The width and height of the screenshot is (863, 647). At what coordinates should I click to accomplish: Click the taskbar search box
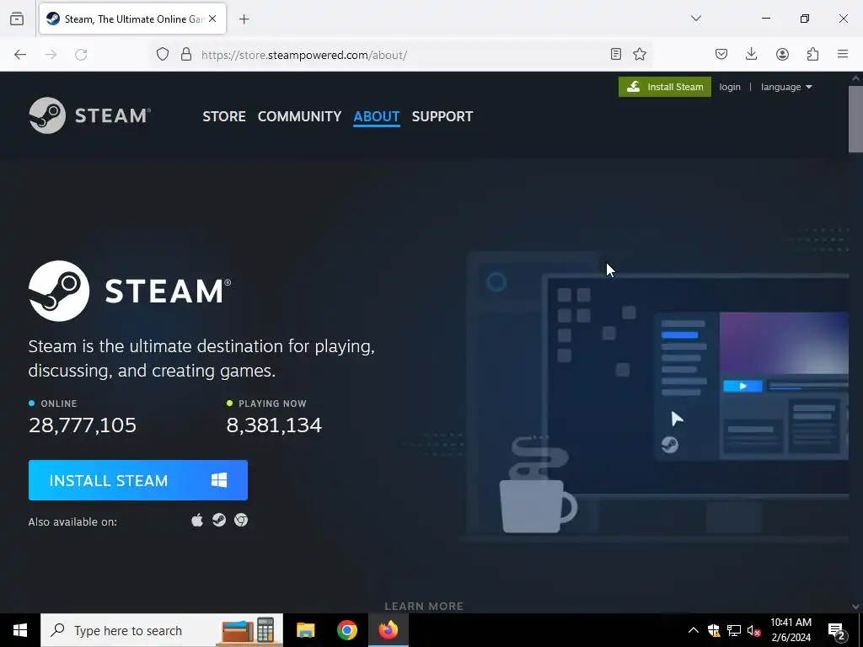162,630
